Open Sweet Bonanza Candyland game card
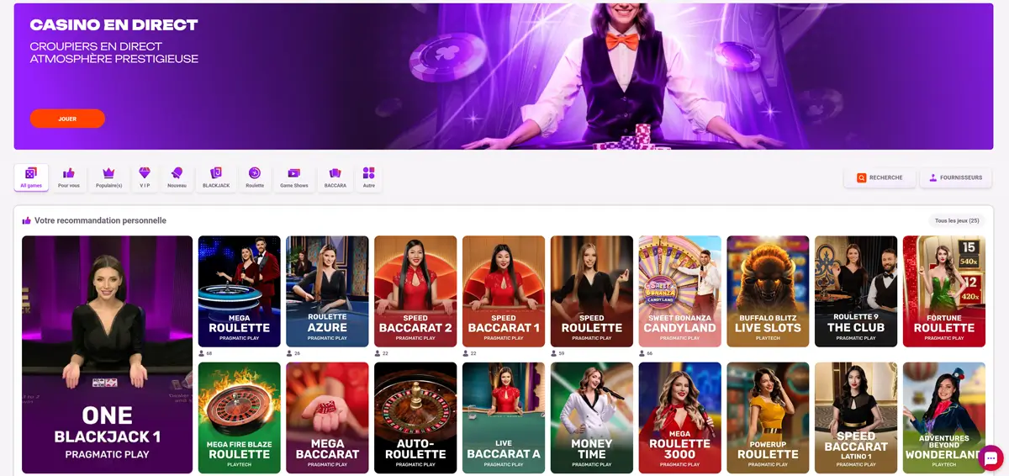1009x476 pixels. point(680,291)
